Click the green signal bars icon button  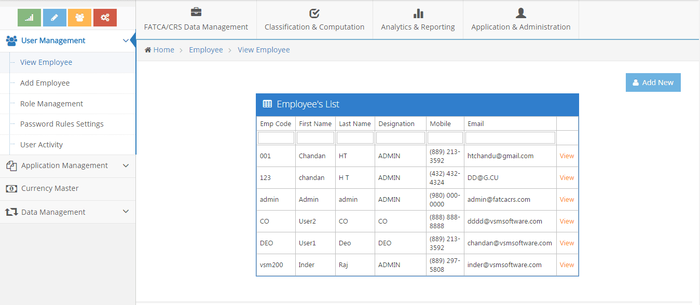click(29, 18)
